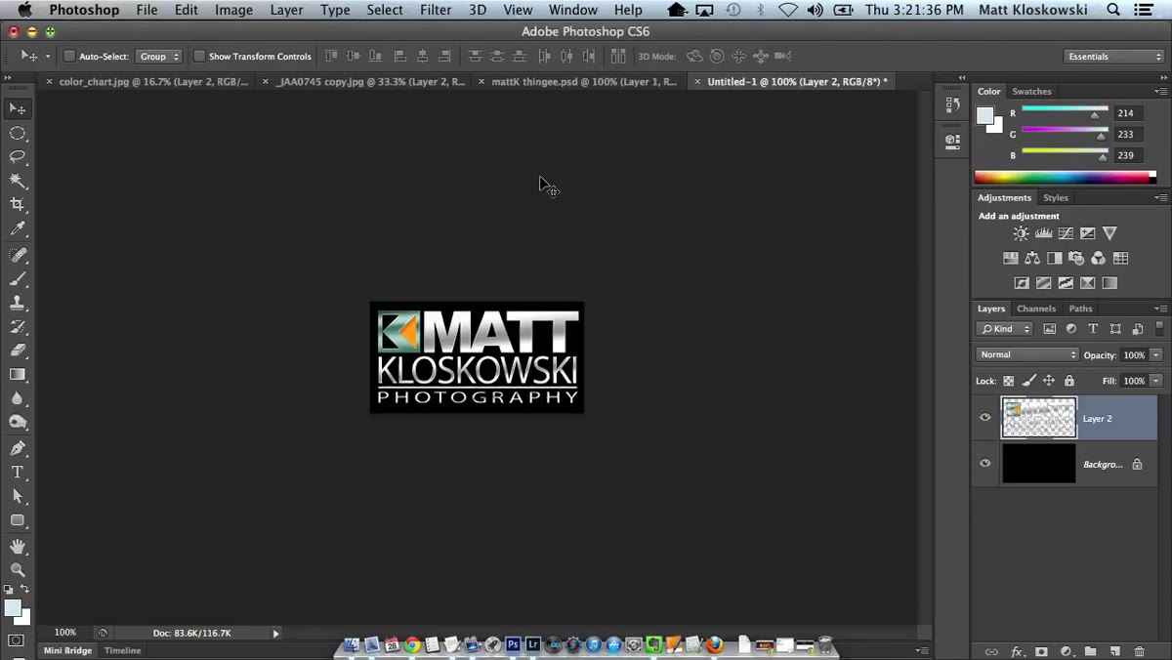Add a Brightness/Contrast adjustment
The width and height of the screenshot is (1172, 660).
click(x=1021, y=233)
